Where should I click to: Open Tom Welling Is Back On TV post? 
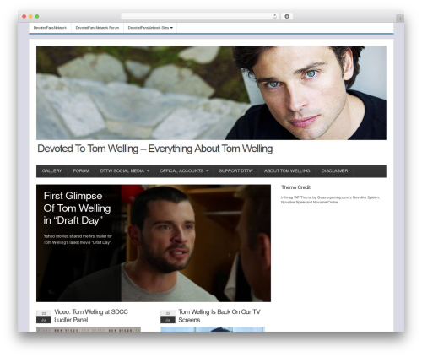[x=219, y=316]
